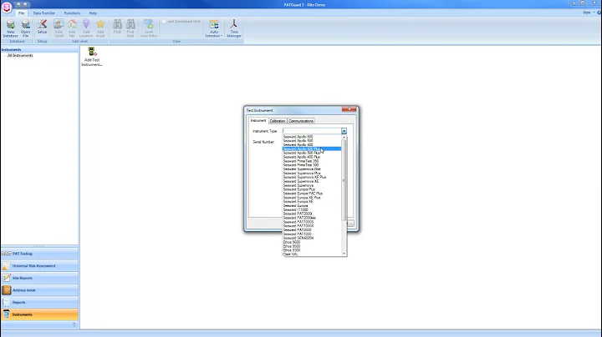Open the Reports section
This screenshot has width=602, height=337.
[40, 302]
